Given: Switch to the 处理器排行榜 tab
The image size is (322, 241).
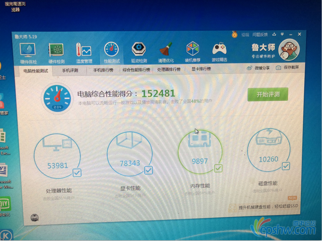Looking at the screenshot, I should [169, 69].
